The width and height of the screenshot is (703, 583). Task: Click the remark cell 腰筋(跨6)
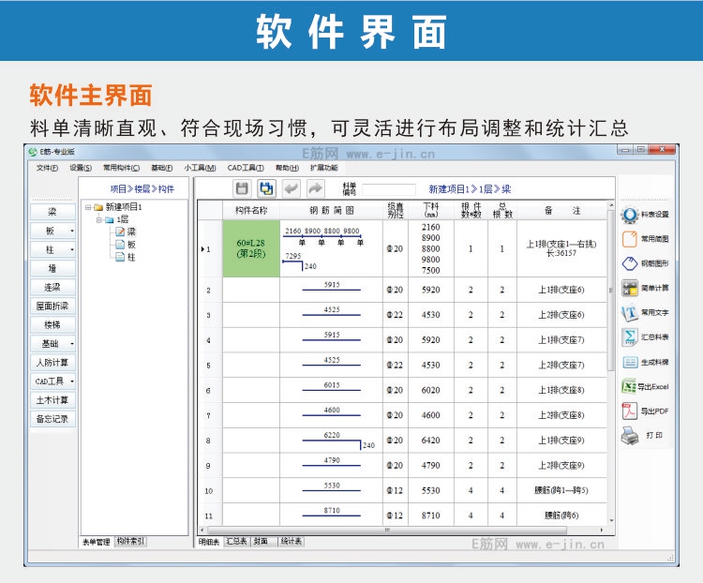tap(561, 516)
